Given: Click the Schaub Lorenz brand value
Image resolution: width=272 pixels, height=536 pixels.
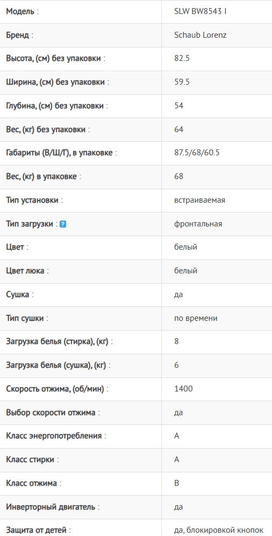Looking at the screenshot, I should tap(201, 35).
